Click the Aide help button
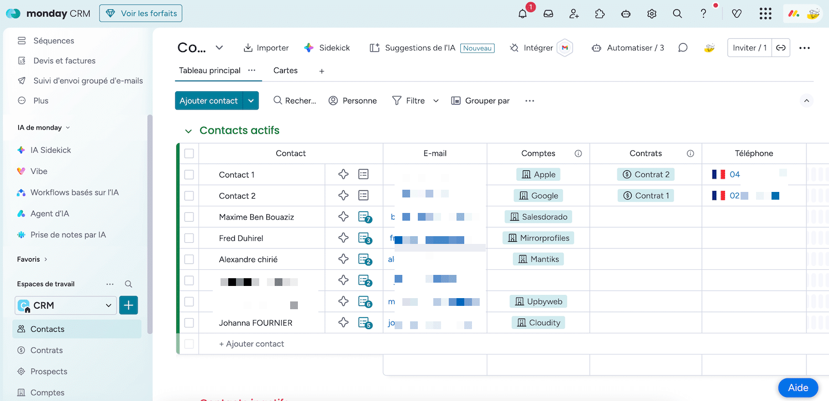 click(x=797, y=388)
